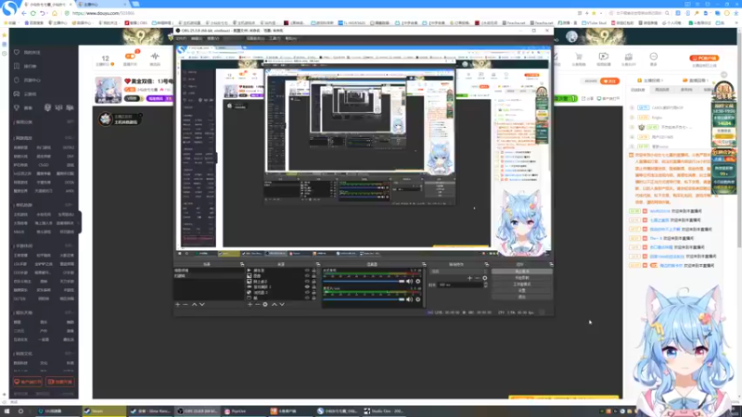Toggle visibility eye of fourth OBS source row
Viewport: 742px width, 417px height.
click(307, 287)
